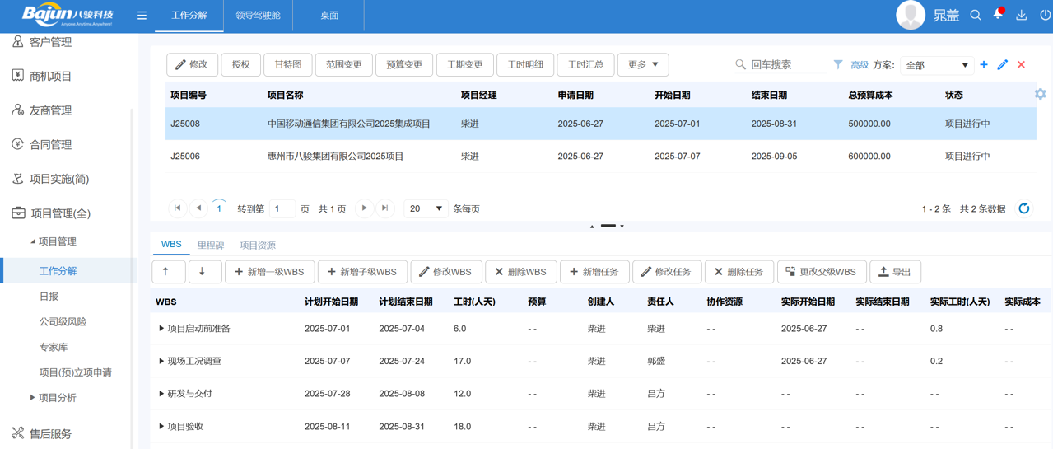Toggle the hamburger sidebar menu icon
This screenshot has width=1053, height=449.
[x=142, y=16]
